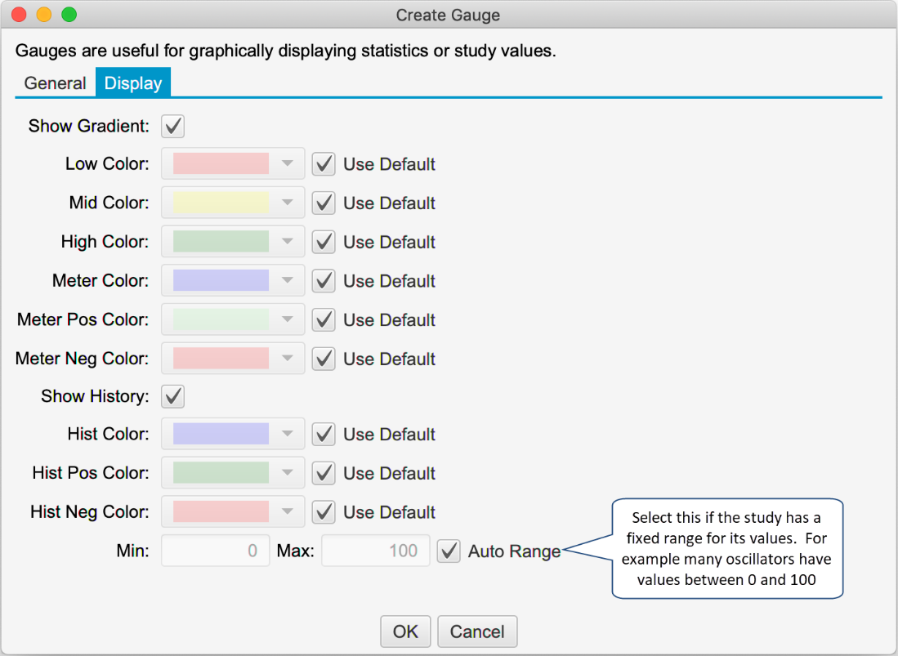898x656 pixels.
Task: Switch to the General tab
Action: tap(55, 83)
